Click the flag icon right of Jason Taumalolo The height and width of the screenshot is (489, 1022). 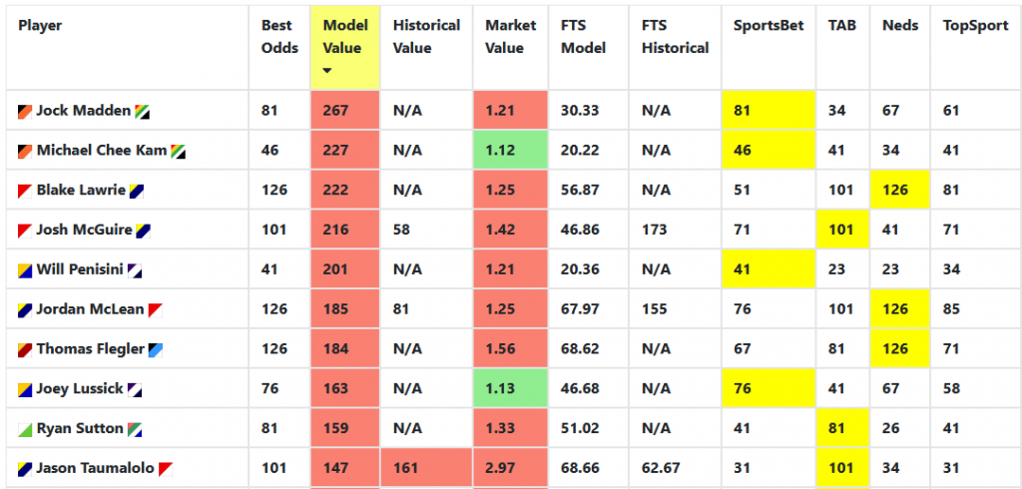click(166, 469)
